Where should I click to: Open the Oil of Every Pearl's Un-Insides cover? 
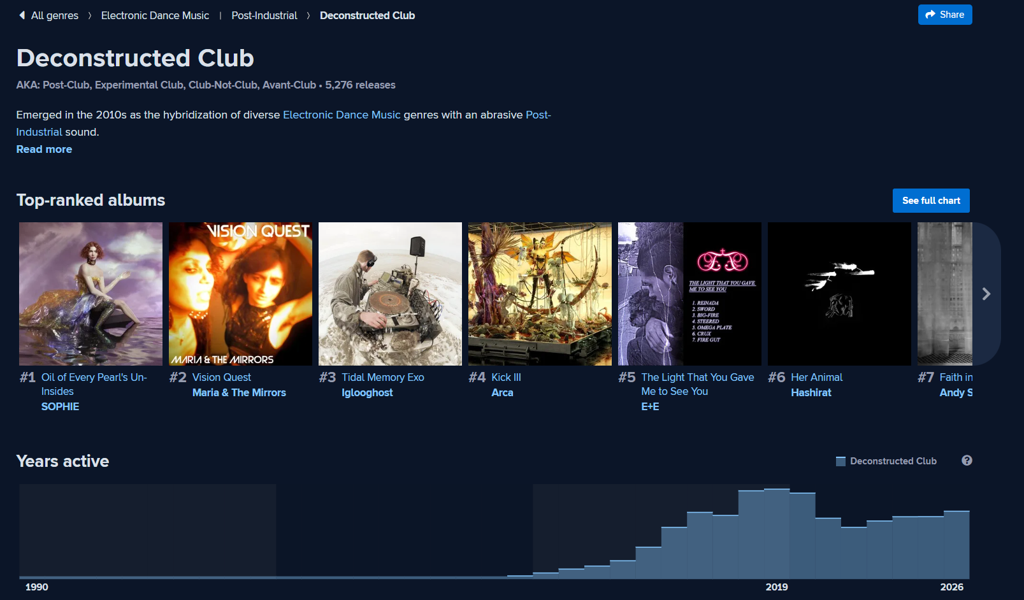tap(90, 294)
